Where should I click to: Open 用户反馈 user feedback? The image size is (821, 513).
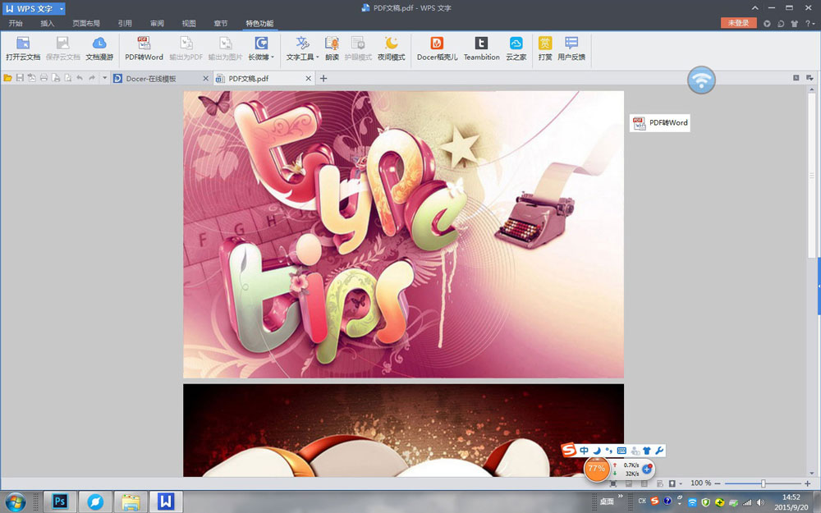click(x=571, y=48)
